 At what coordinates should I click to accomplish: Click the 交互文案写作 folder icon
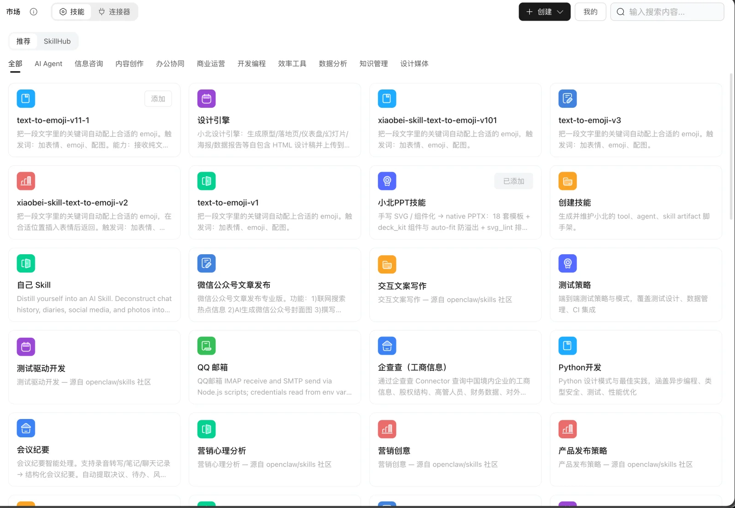pyautogui.click(x=387, y=264)
